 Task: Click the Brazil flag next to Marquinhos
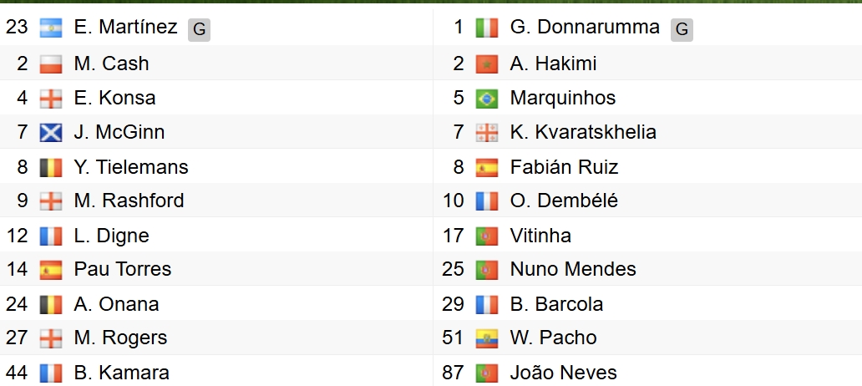[487, 99]
